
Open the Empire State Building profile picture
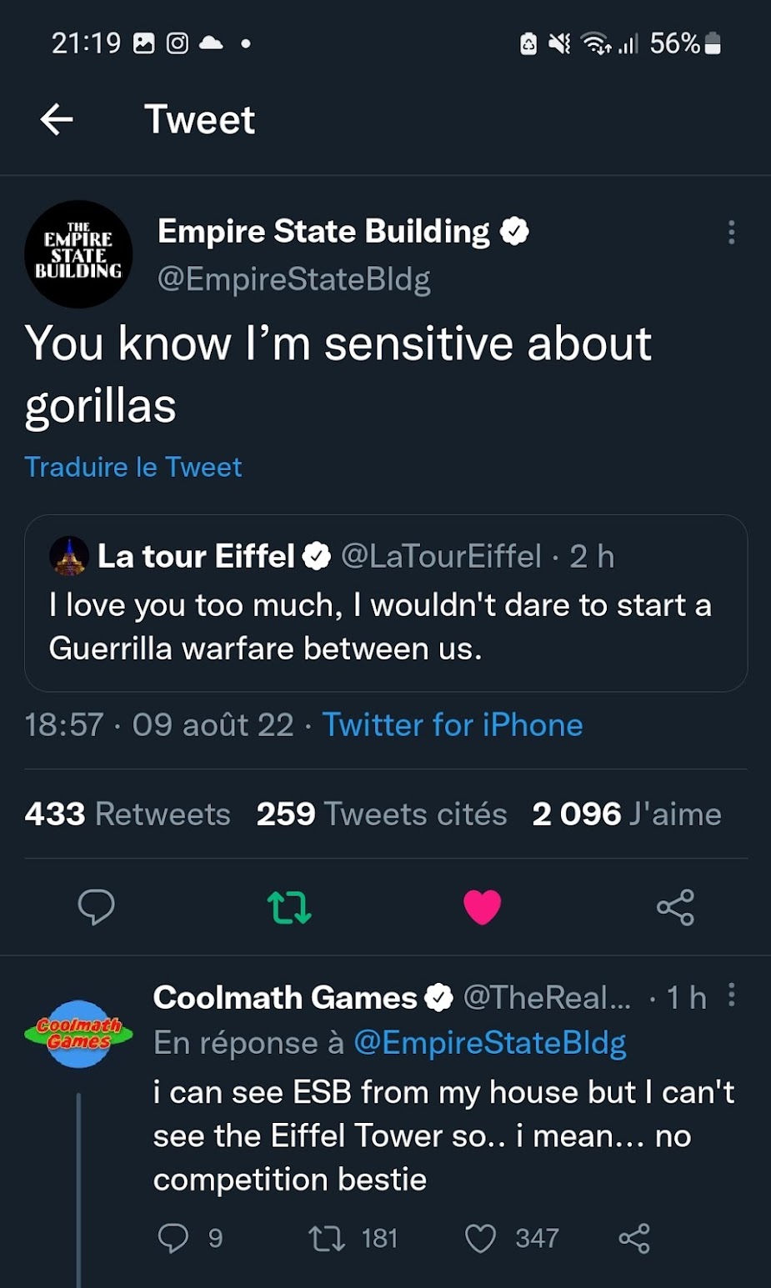click(78, 254)
